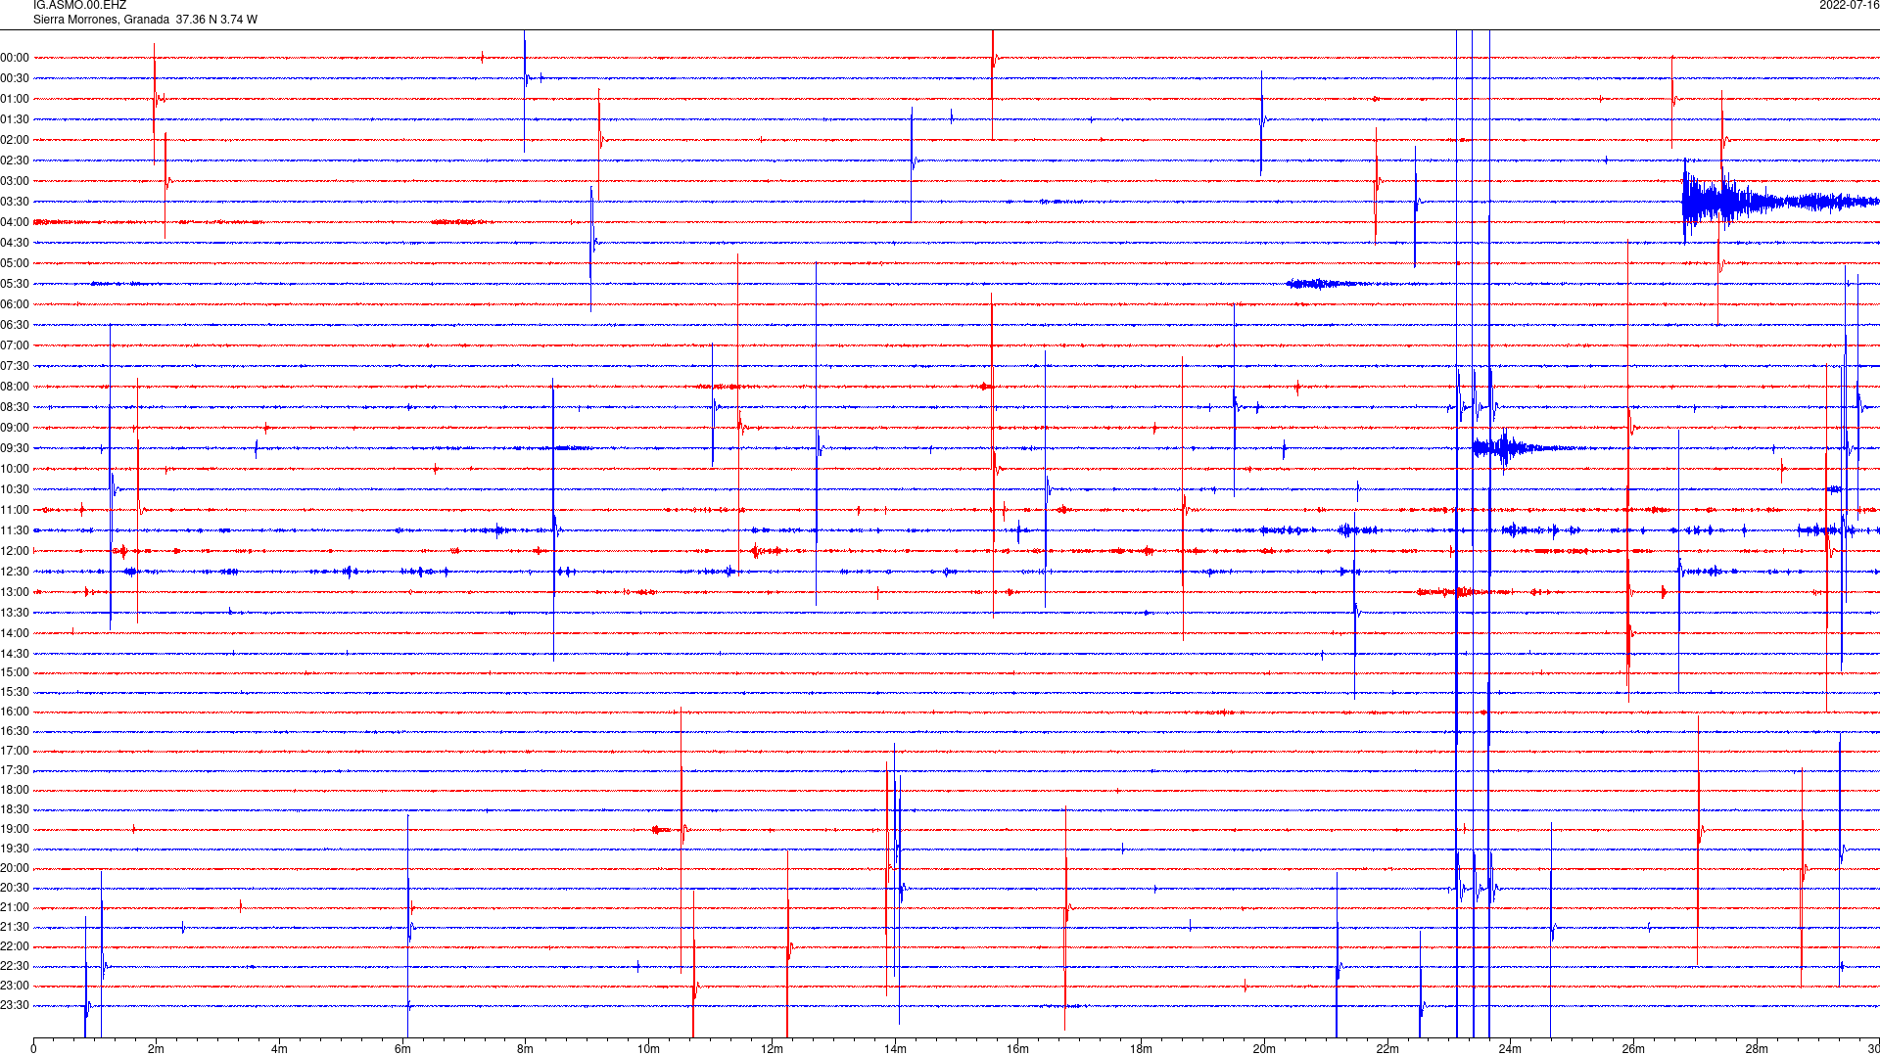Image resolution: width=1880 pixels, height=1057 pixels.
Task: Click the 24m tick on time axis
Action: click(x=1510, y=1049)
